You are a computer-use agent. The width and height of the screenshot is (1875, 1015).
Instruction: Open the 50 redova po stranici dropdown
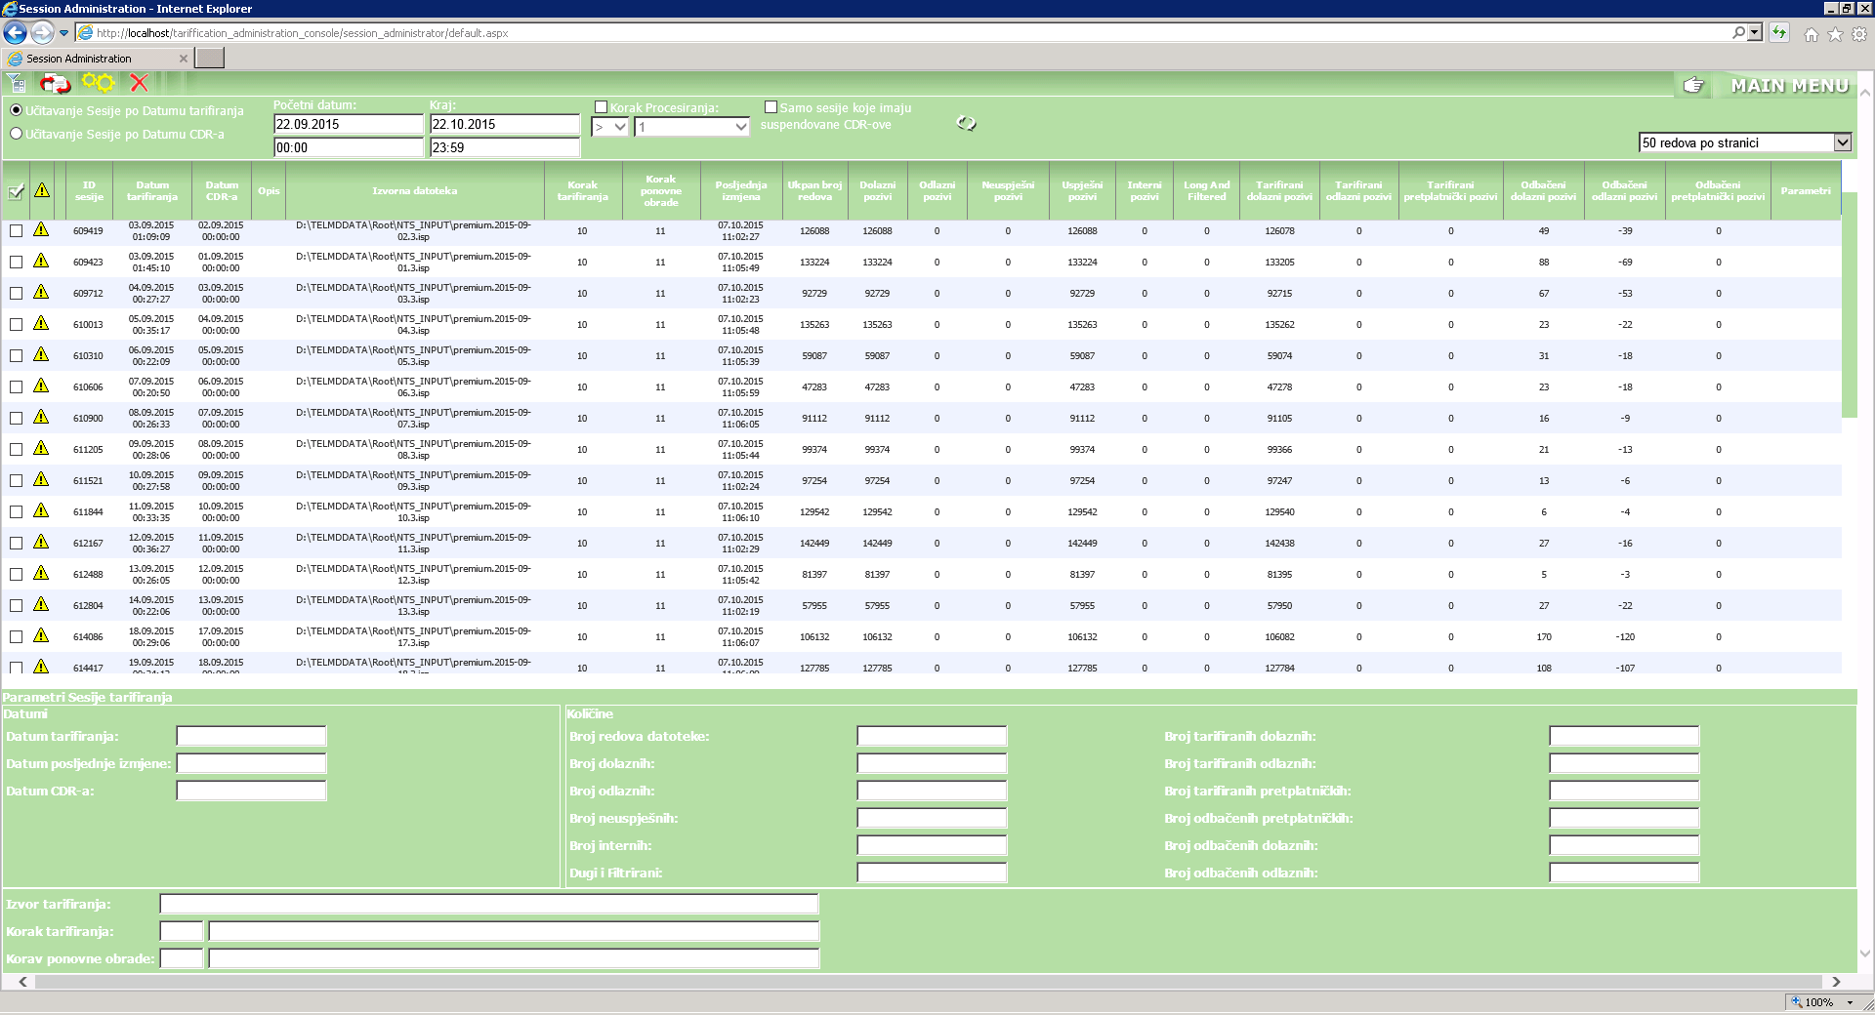click(1745, 142)
